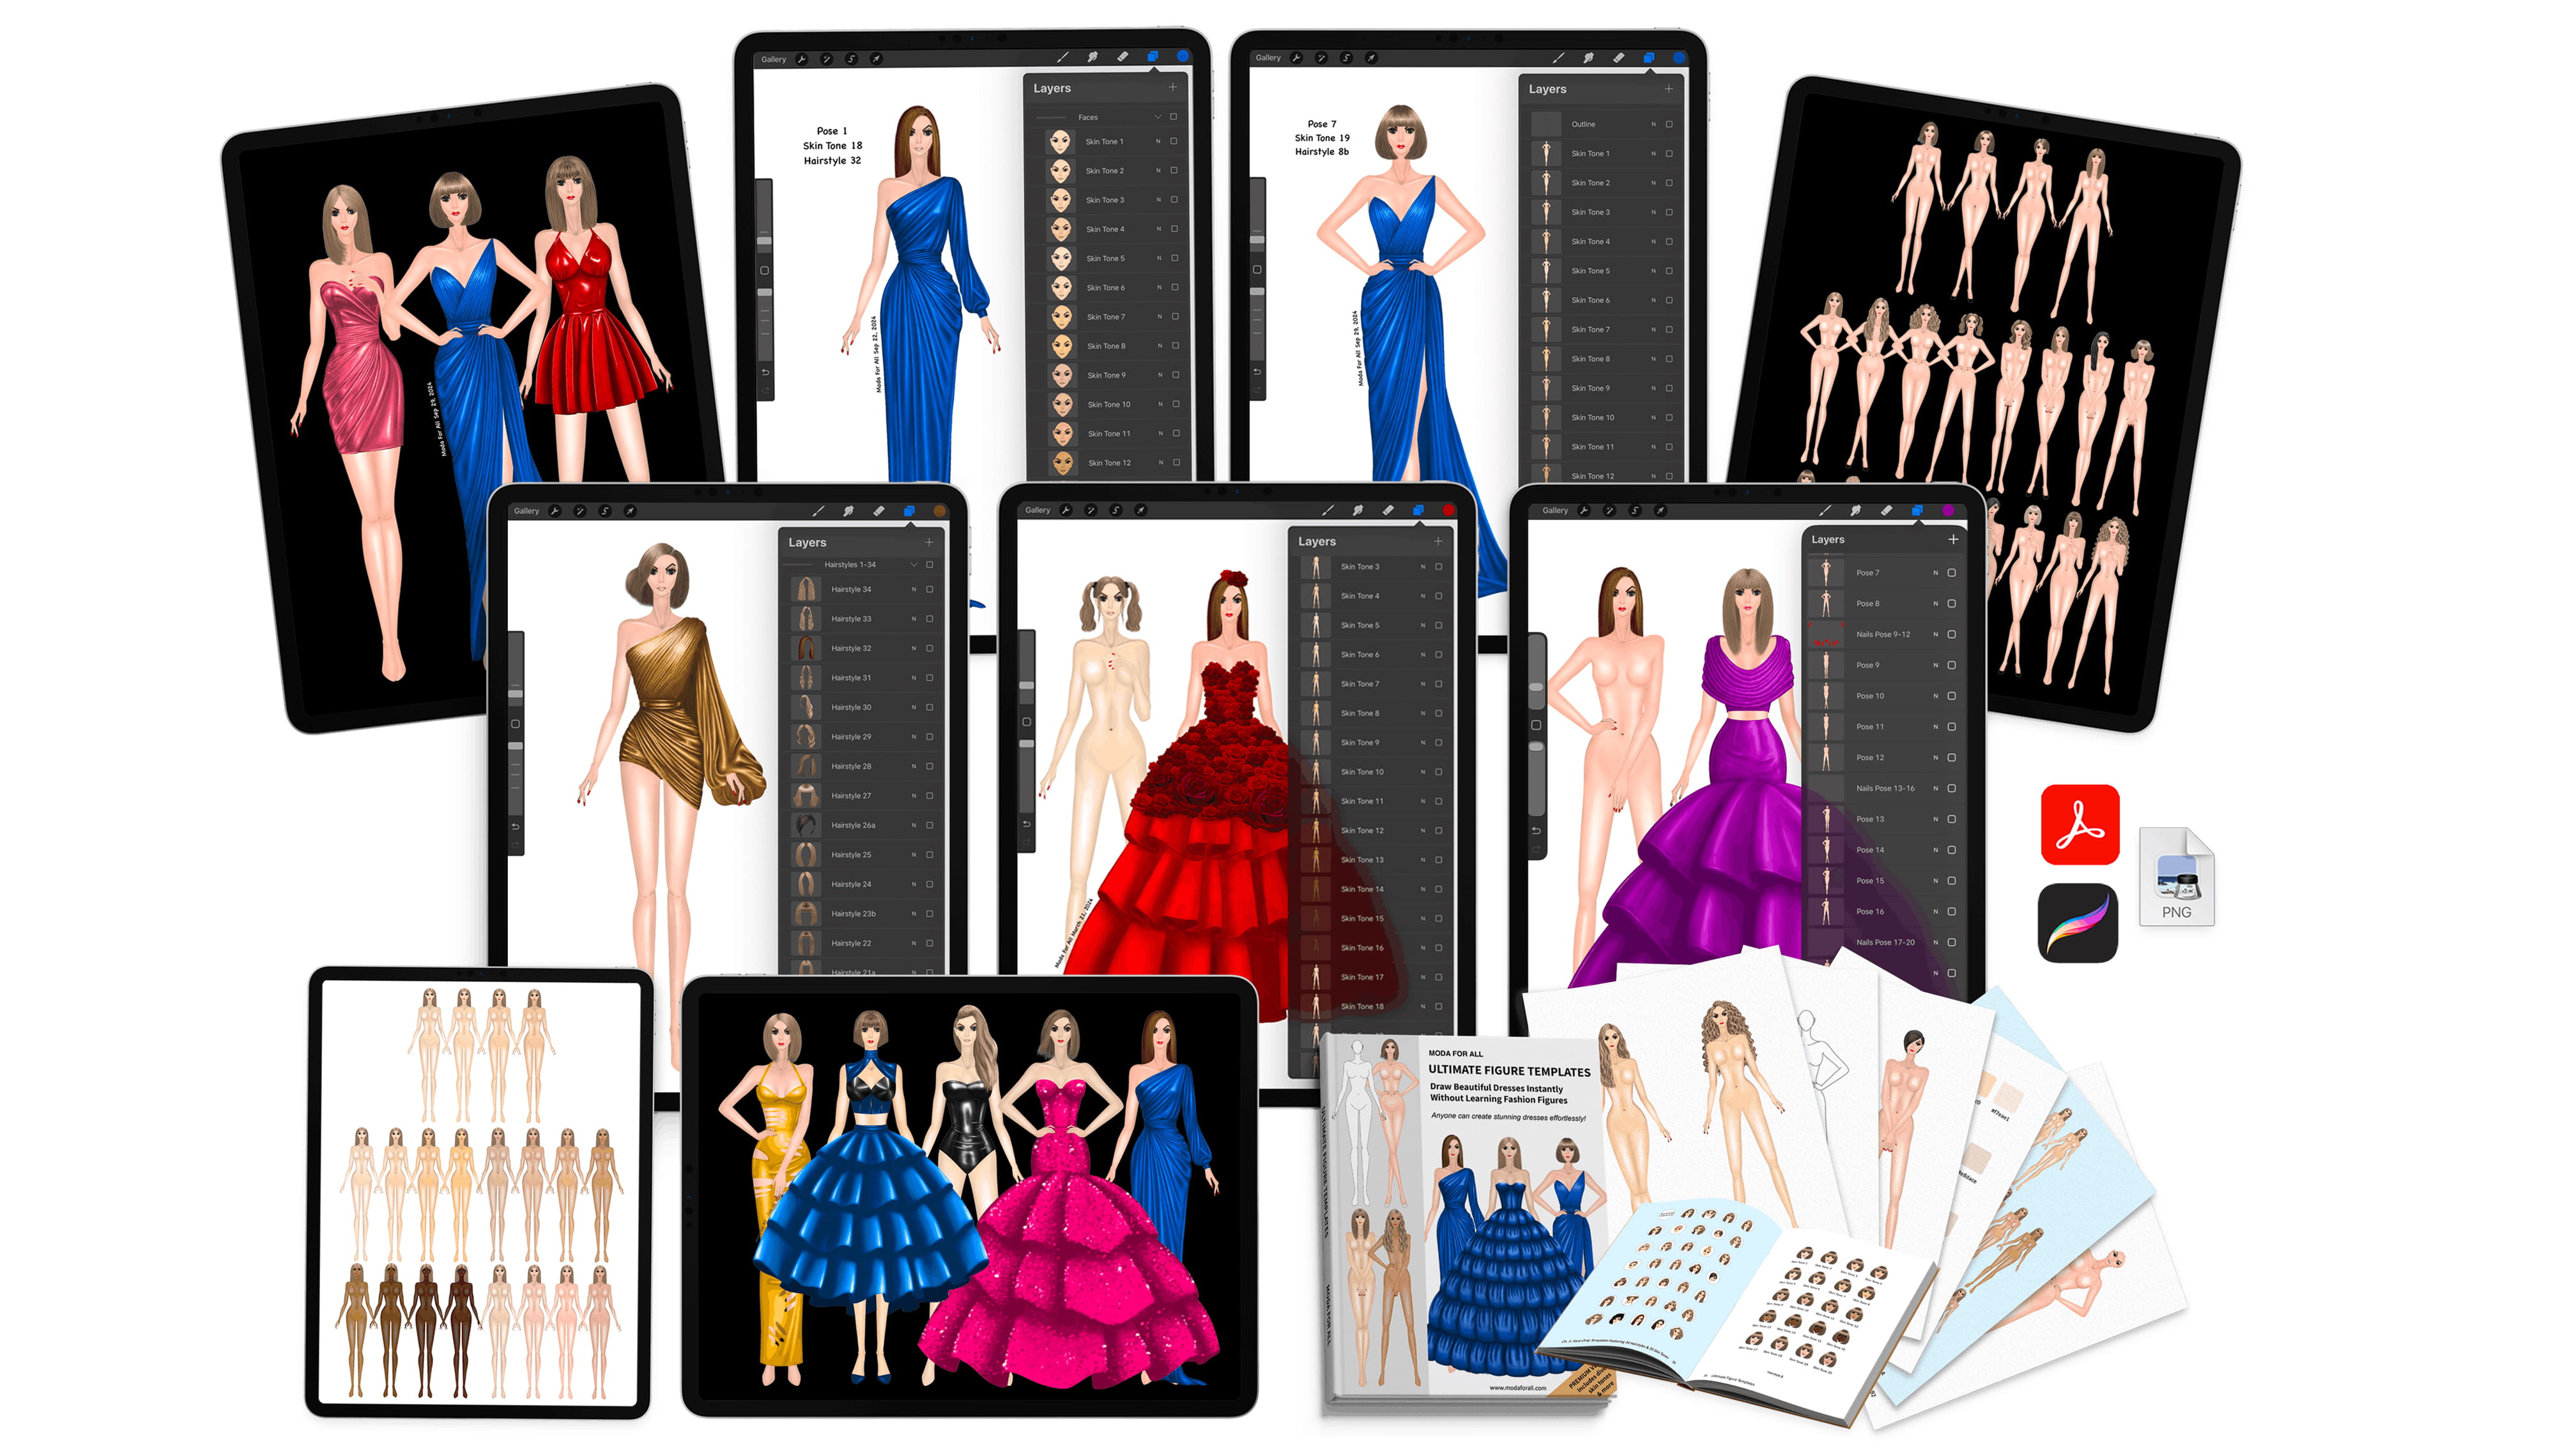
Task: Choose the Brush tool on gold dress screen
Action: coord(818,511)
